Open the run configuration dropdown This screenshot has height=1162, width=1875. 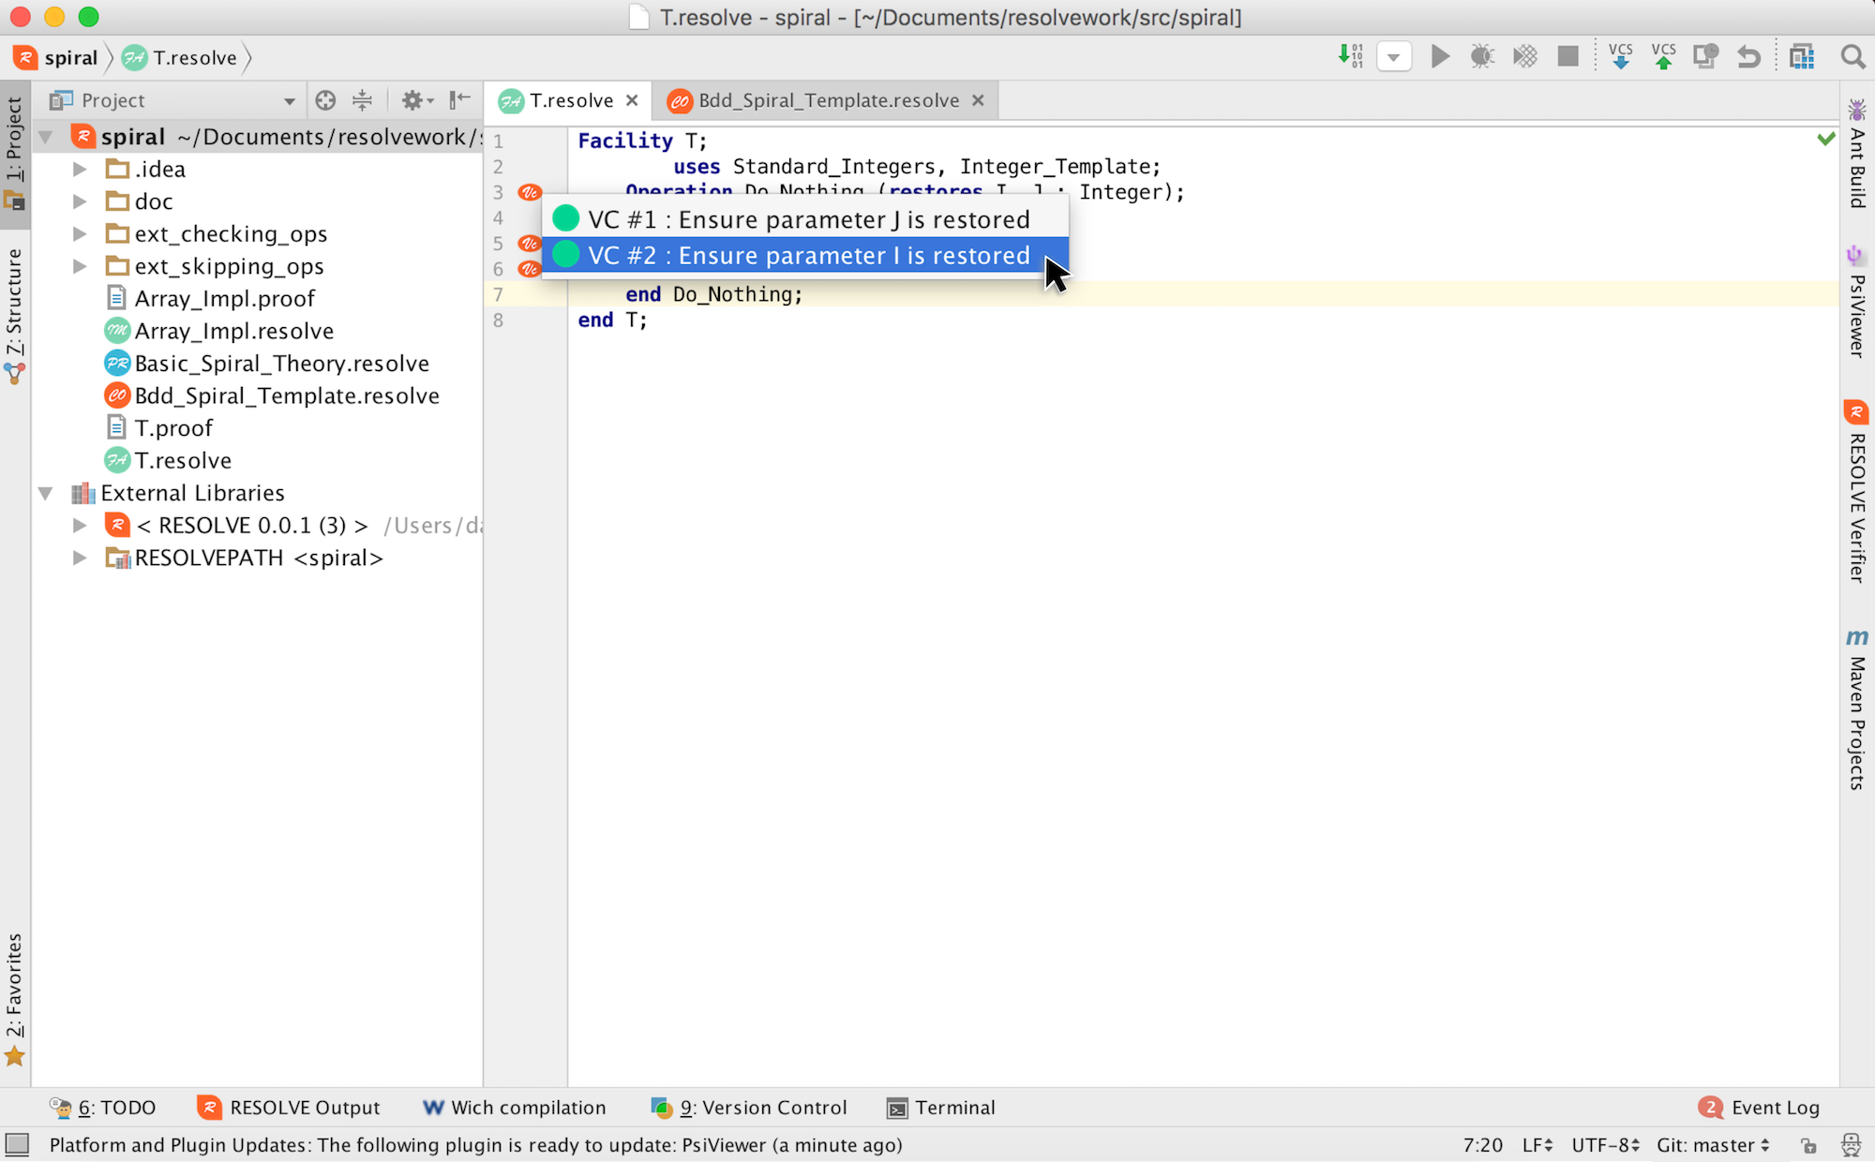pos(1393,57)
